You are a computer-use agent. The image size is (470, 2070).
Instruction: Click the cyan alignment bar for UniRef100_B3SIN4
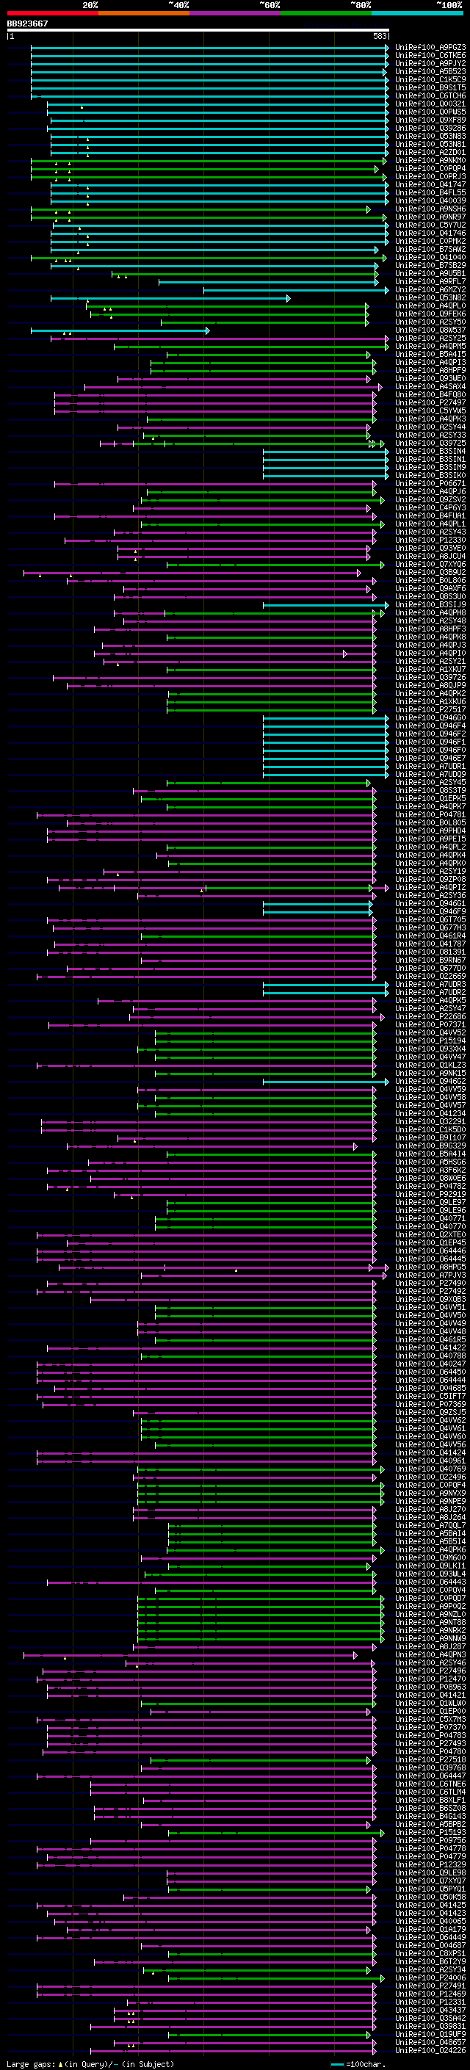point(325,452)
